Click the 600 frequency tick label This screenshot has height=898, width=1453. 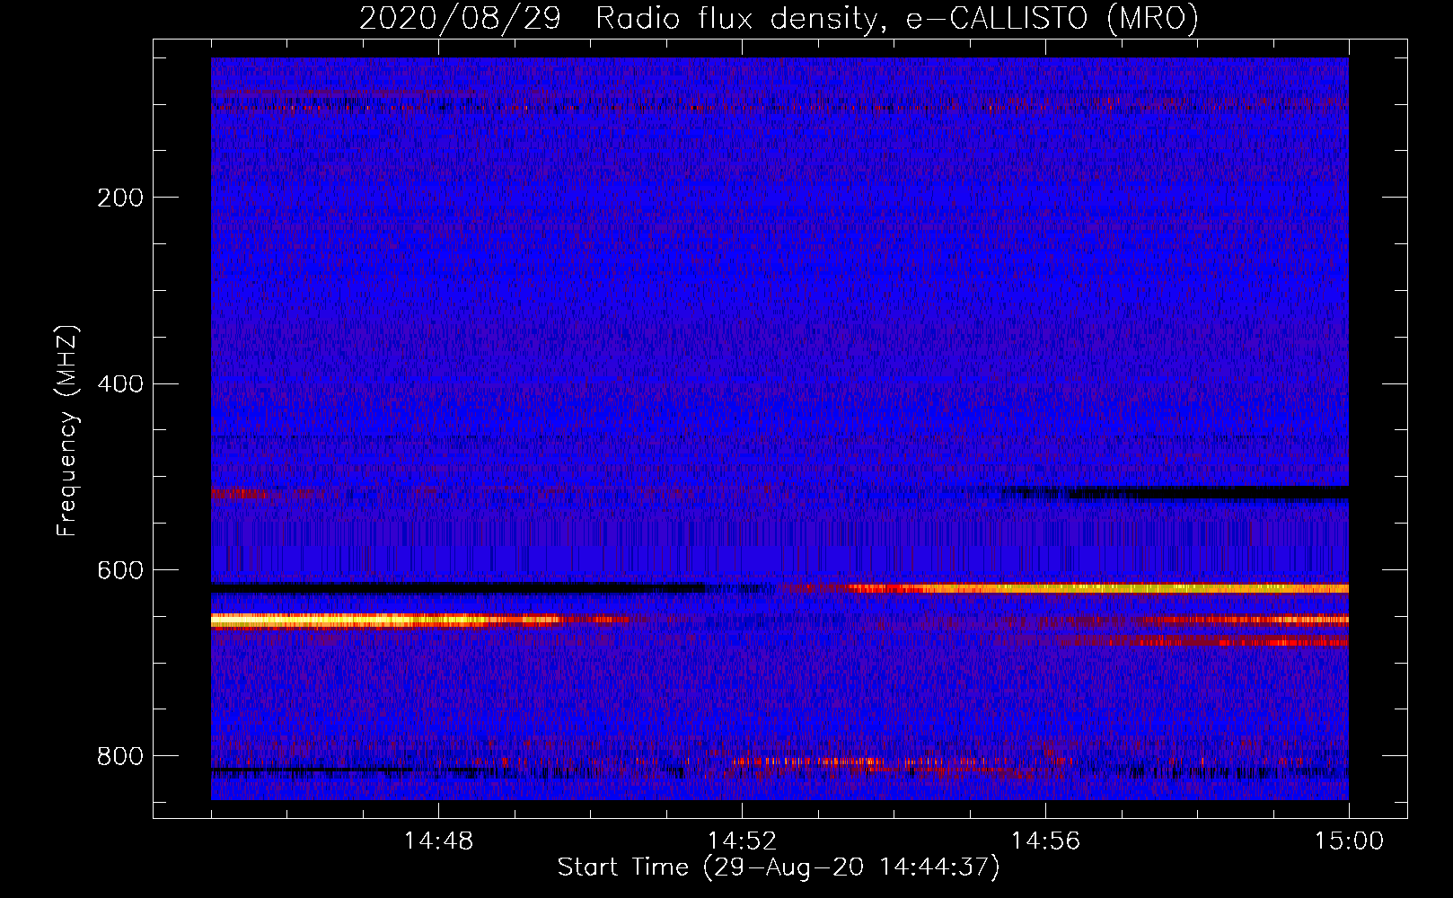tap(120, 571)
